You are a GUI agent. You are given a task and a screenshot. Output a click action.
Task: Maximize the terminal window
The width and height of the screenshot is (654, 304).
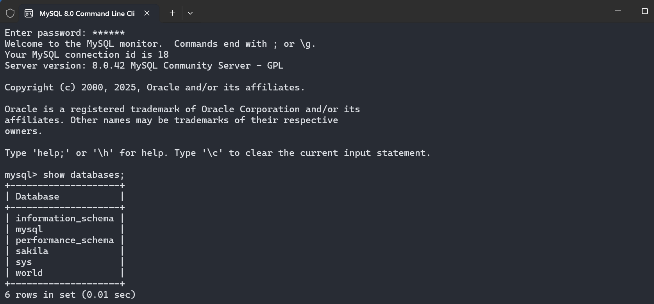click(x=645, y=11)
